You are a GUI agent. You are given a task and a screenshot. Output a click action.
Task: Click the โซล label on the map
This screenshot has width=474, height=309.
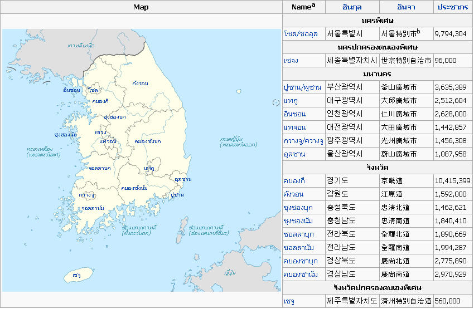tap(93, 90)
